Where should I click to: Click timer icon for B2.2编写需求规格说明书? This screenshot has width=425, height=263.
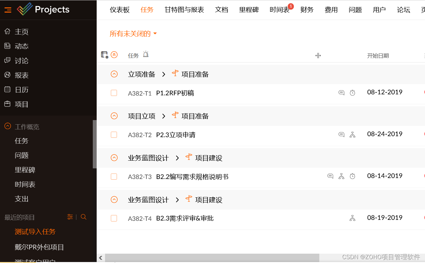click(x=353, y=176)
